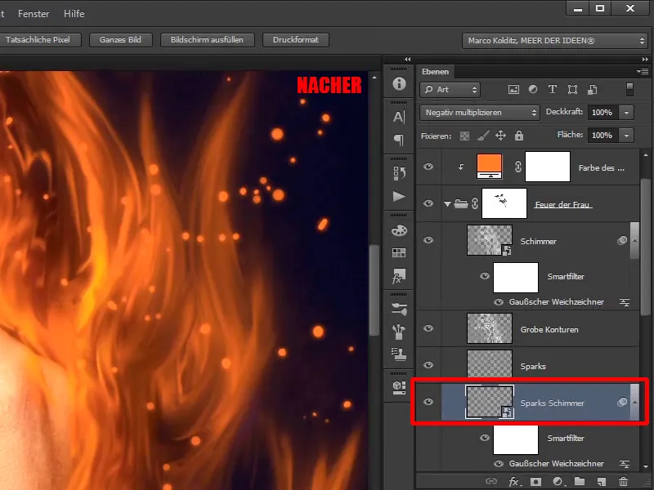Create new adjustment layer icon
654x490 pixels.
(558, 482)
